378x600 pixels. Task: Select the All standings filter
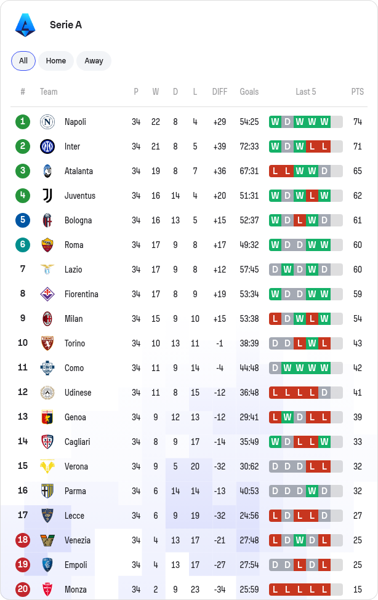pyautogui.click(x=23, y=61)
